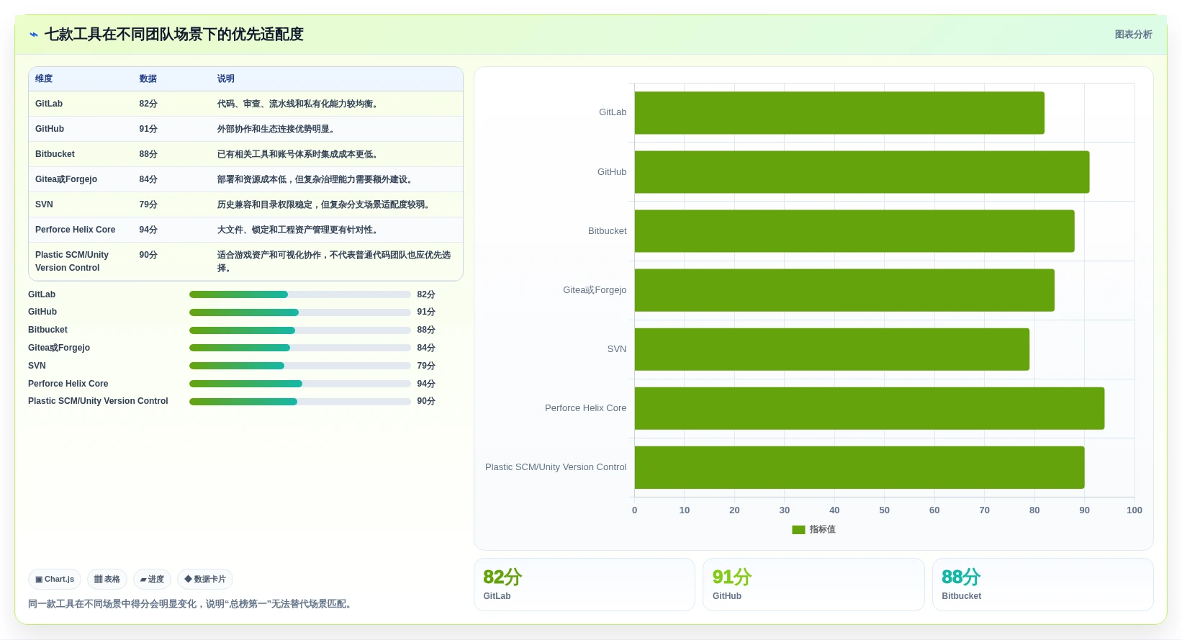The width and height of the screenshot is (1182, 640).
Task: Click description 外部协作和生态连接优势明显。
Action: [x=277, y=129]
